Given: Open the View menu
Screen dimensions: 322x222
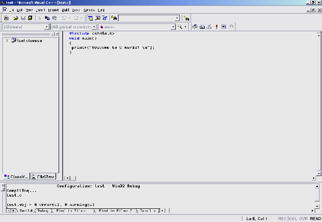Looking at the screenshot, I should point(29,10).
